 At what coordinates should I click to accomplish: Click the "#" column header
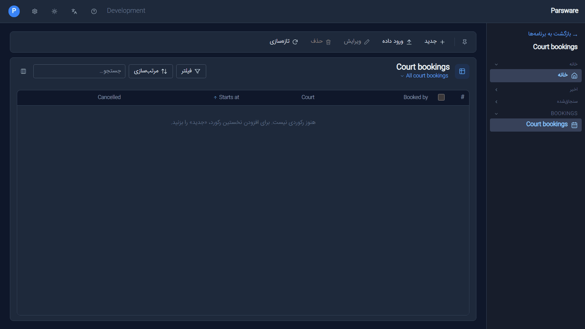(463, 97)
